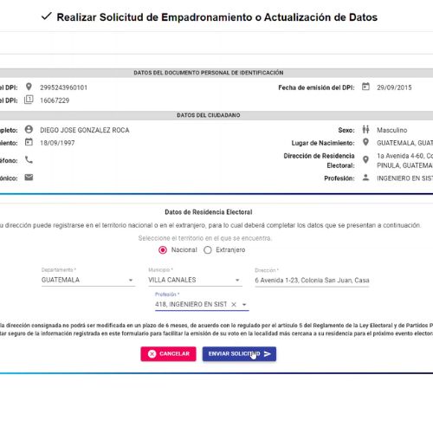Click the calendar icon beside 29/09/2015

pos(365,87)
